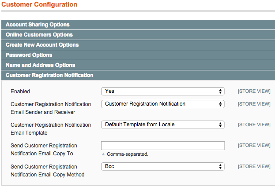Open the Name and Address Options section

coord(138,65)
